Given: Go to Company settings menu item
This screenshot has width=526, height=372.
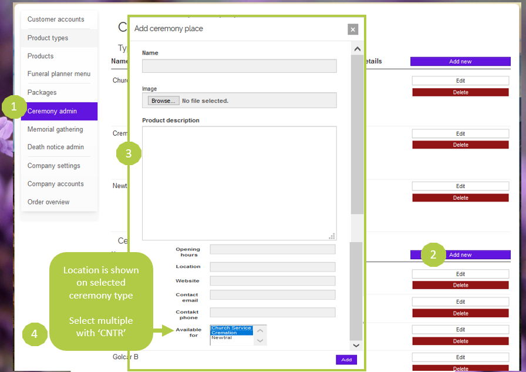Looking at the screenshot, I should pos(53,166).
